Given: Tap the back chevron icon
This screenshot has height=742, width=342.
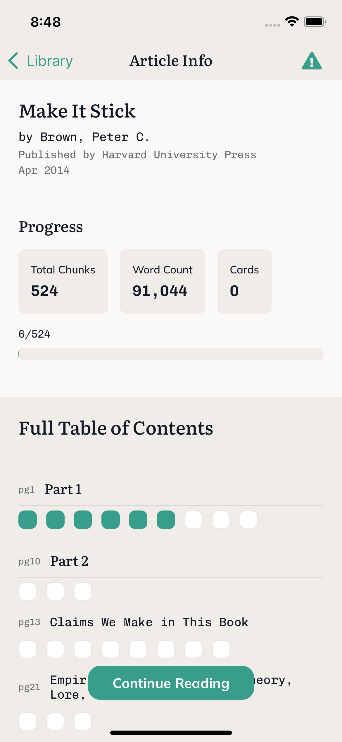Looking at the screenshot, I should point(13,61).
